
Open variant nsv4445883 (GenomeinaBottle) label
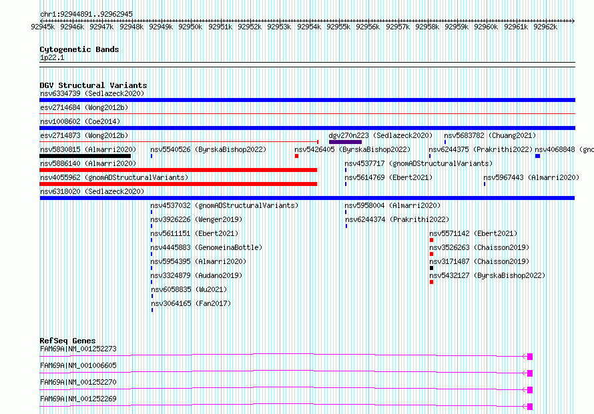[x=206, y=247]
